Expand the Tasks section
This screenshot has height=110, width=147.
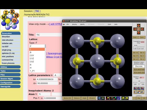click(x=10, y=71)
